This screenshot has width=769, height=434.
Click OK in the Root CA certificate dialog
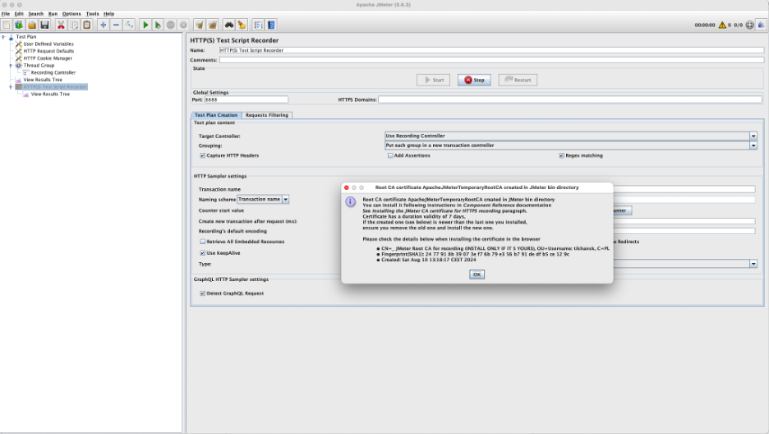(477, 275)
